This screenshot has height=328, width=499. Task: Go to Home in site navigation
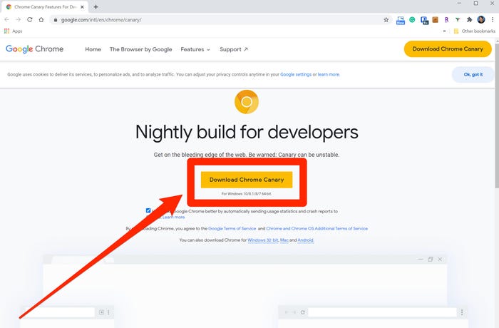click(93, 49)
